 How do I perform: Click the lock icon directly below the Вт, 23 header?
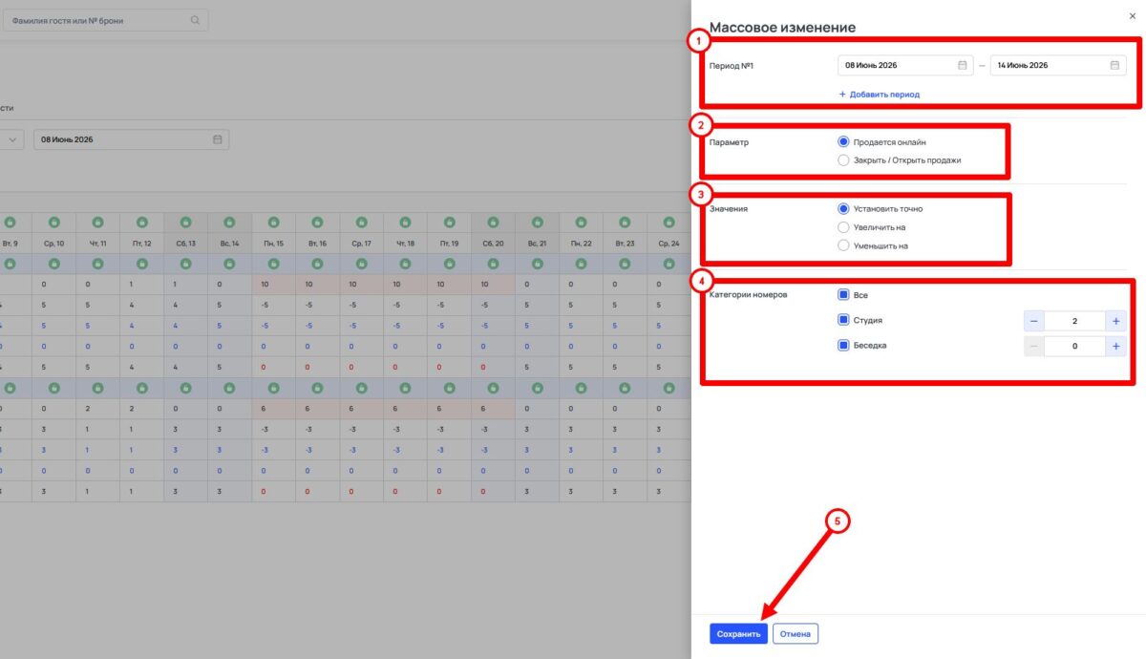(x=626, y=264)
